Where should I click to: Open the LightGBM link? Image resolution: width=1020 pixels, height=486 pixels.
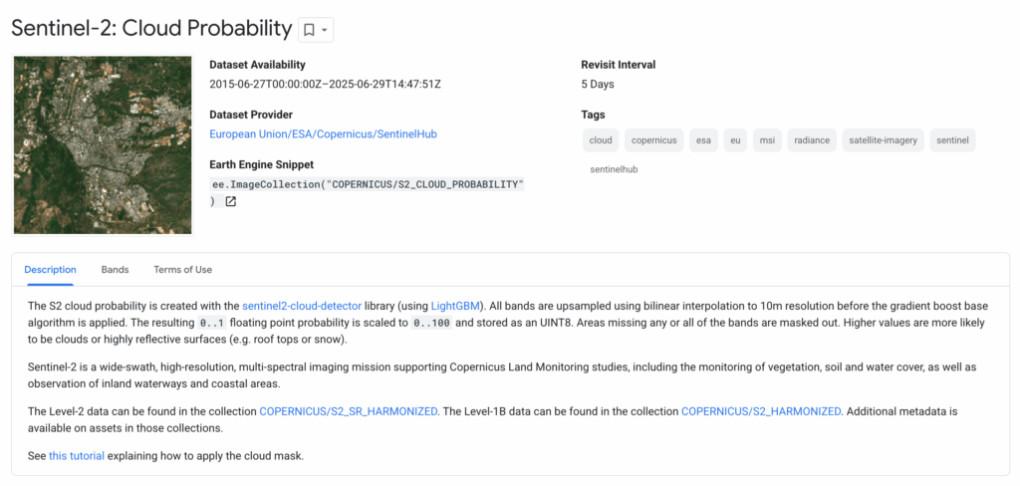(x=456, y=306)
